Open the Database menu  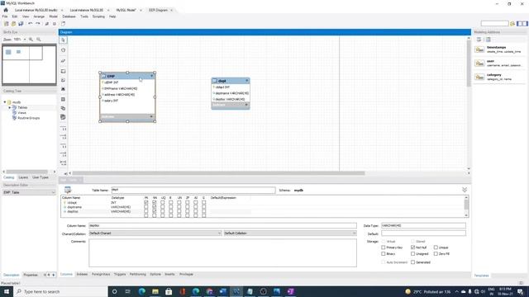coord(69,16)
